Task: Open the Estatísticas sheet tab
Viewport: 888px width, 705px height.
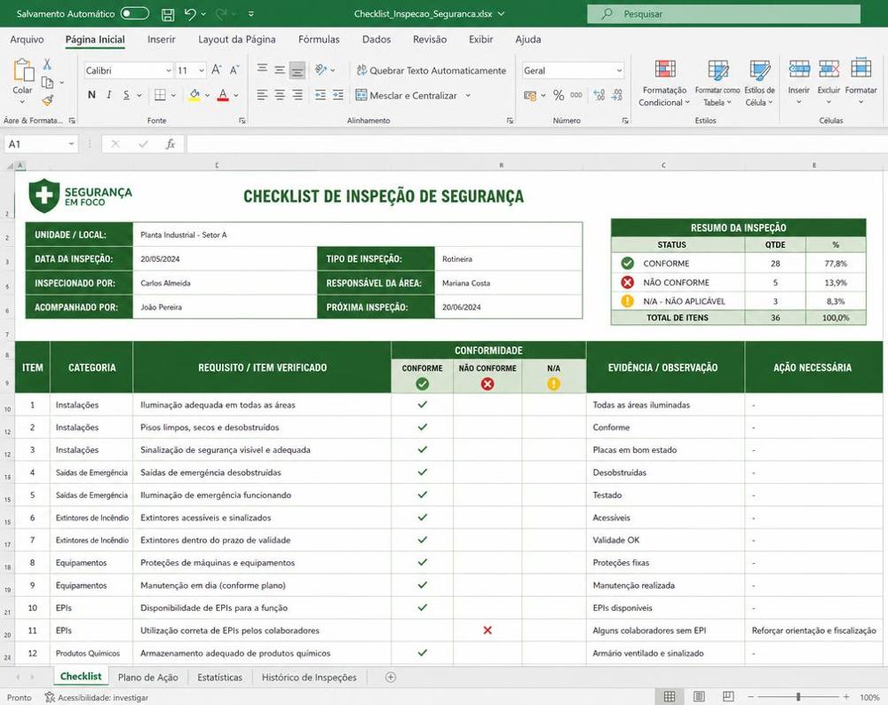Action: (219, 677)
